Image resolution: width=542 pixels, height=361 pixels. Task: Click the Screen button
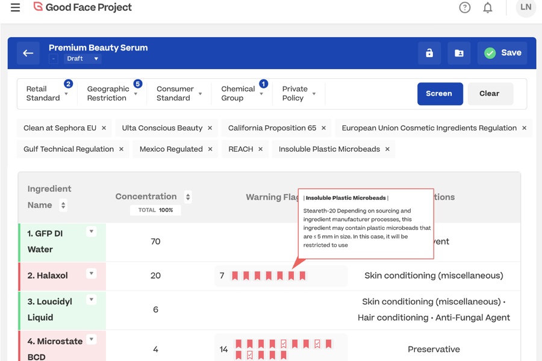[x=440, y=94]
